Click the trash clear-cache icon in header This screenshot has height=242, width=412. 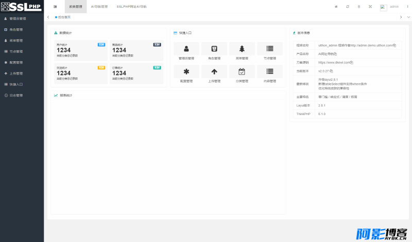pos(359,7)
